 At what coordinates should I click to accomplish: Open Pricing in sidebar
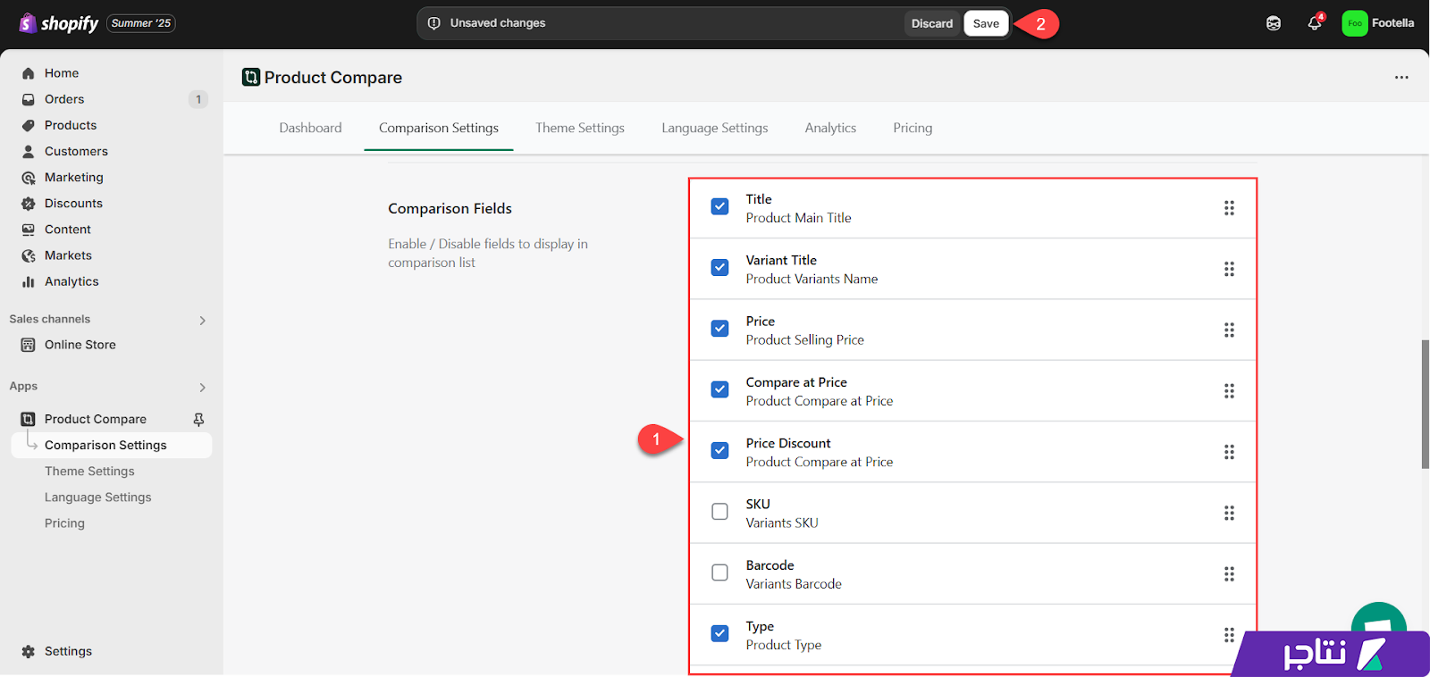64,523
